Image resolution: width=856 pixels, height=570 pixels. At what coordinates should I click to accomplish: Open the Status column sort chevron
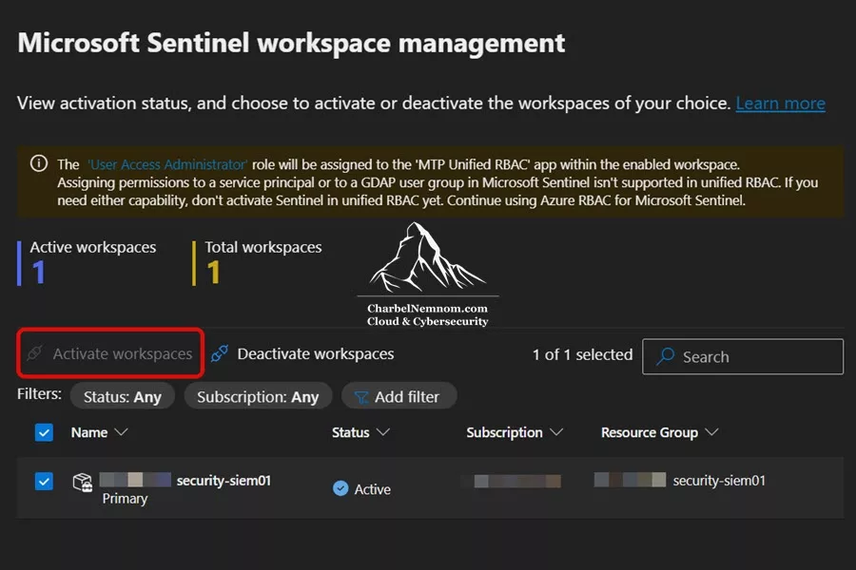pos(383,432)
